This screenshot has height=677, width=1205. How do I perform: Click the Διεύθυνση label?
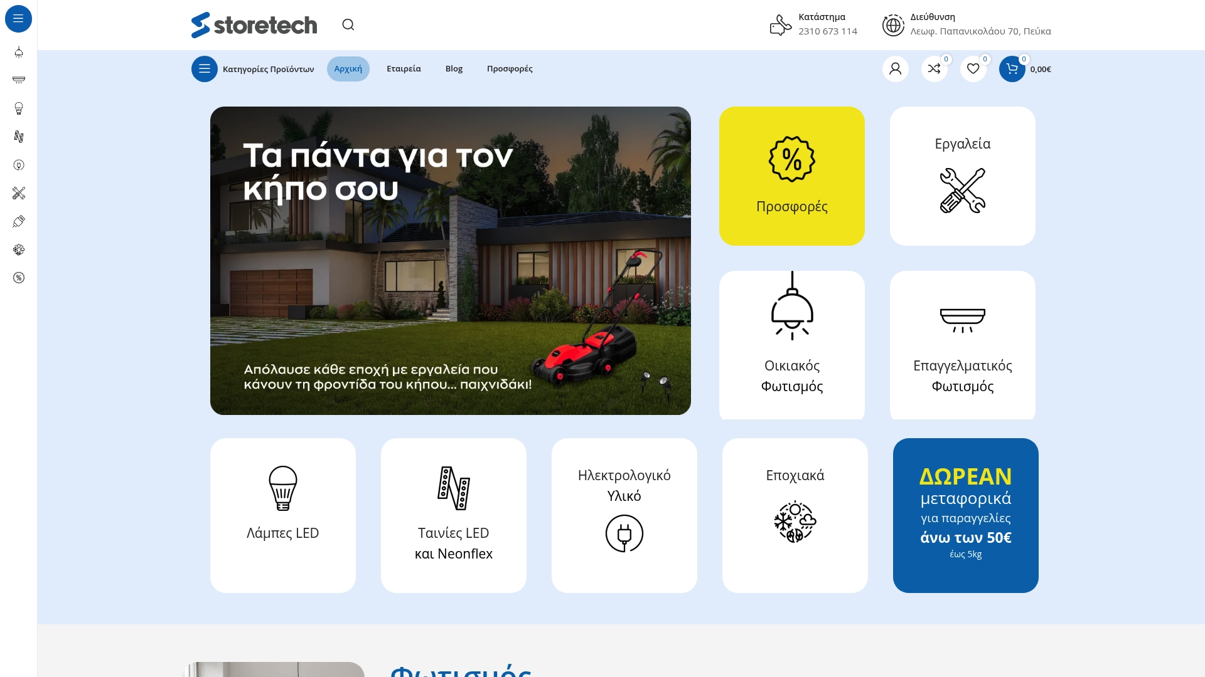(933, 17)
